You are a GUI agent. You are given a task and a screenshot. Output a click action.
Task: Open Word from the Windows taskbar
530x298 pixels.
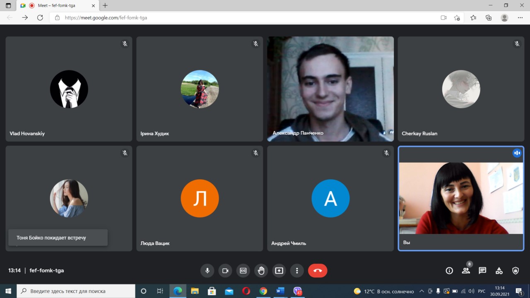point(280,291)
